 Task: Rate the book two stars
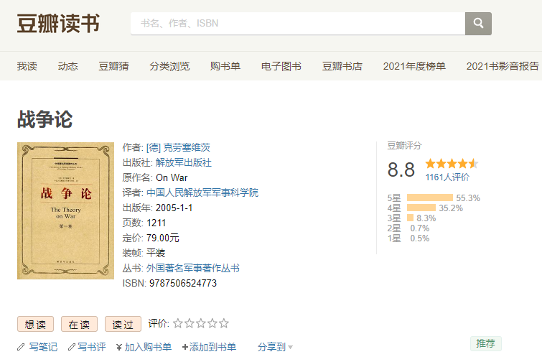[189, 323]
